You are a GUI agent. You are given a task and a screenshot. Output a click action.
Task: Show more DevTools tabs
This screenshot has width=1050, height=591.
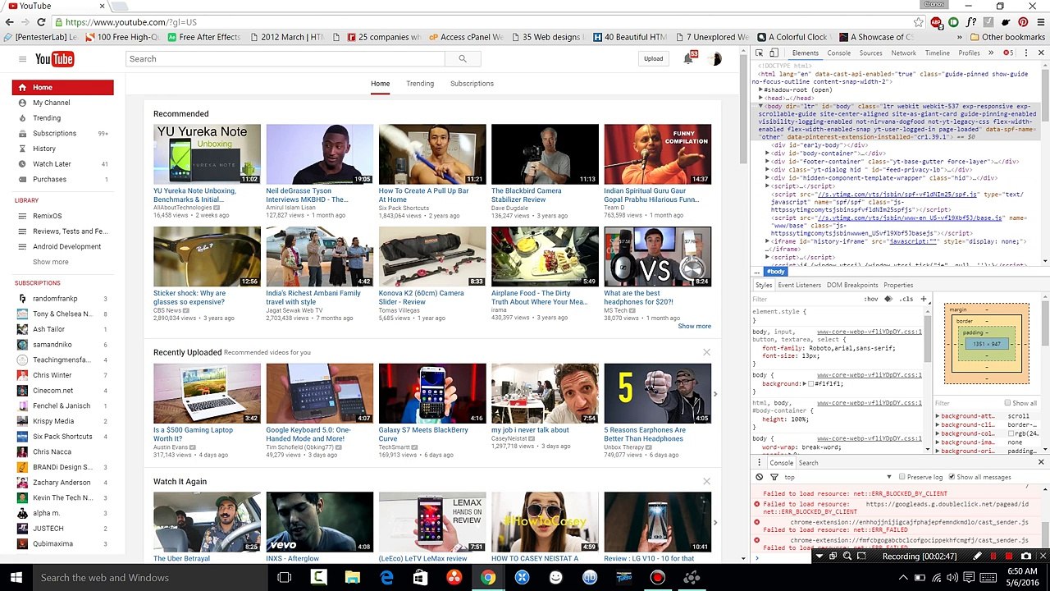click(x=991, y=53)
